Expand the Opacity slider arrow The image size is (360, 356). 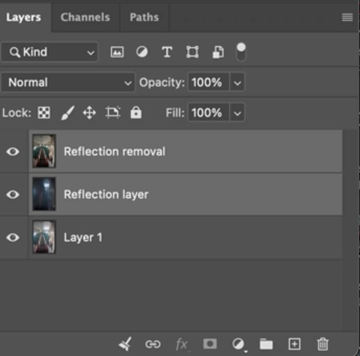237,82
